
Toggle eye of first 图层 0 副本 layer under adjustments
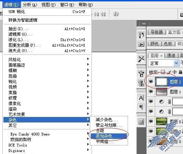coord(151,121)
